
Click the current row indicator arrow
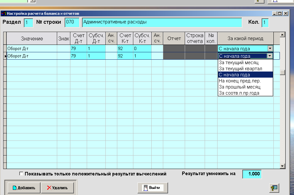5,56
